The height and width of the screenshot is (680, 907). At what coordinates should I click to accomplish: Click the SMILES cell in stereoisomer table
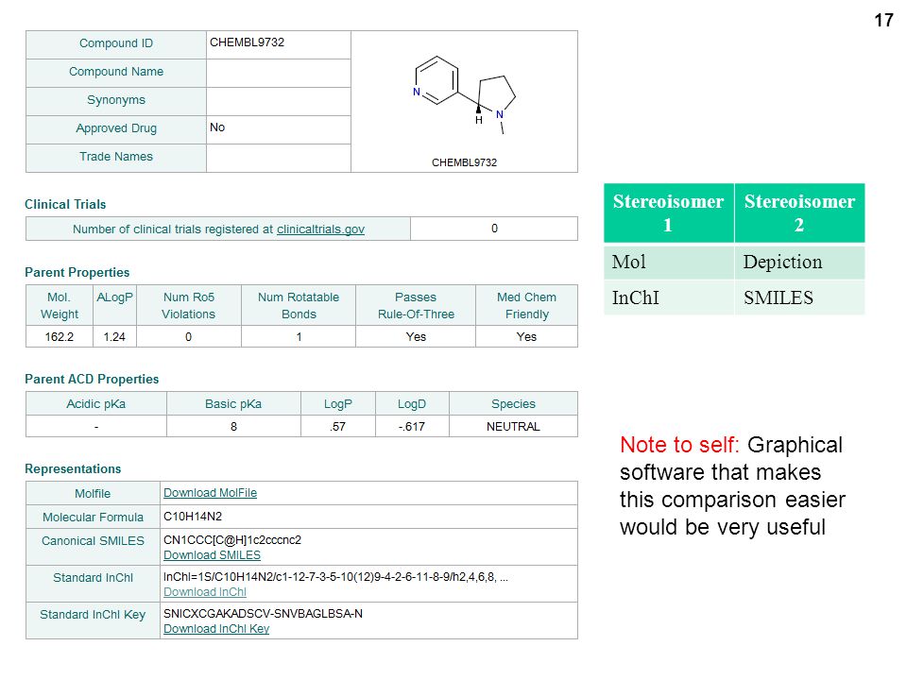[x=799, y=297]
